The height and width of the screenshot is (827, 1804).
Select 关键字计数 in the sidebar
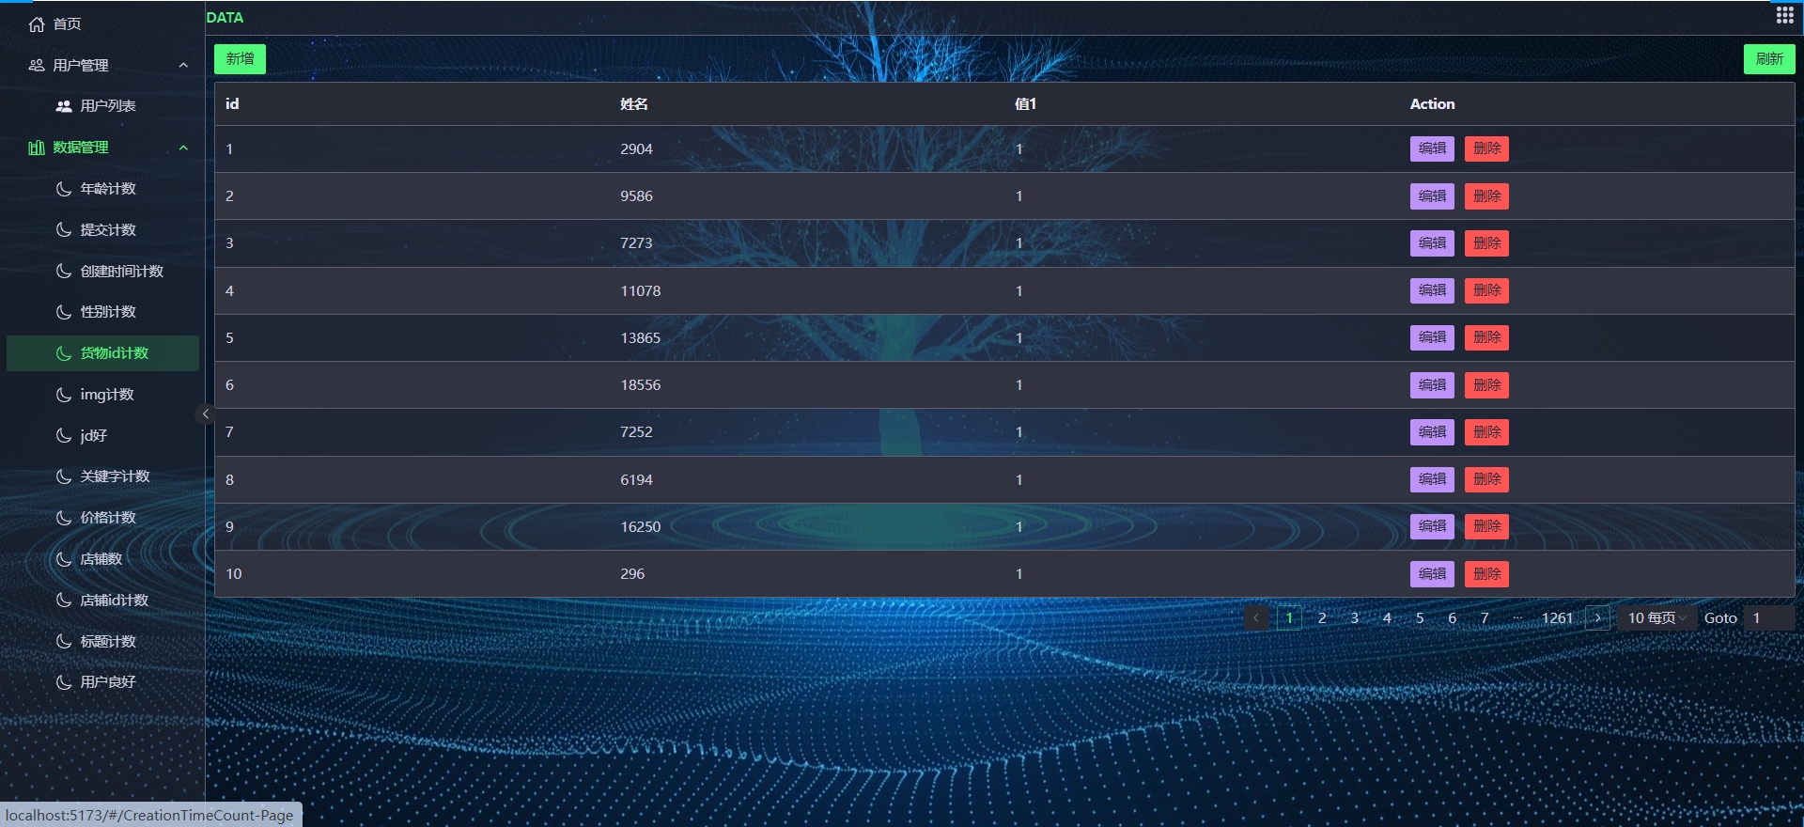click(115, 476)
